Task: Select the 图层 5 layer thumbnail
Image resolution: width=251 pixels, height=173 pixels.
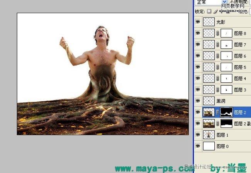Action: pos(209,67)
